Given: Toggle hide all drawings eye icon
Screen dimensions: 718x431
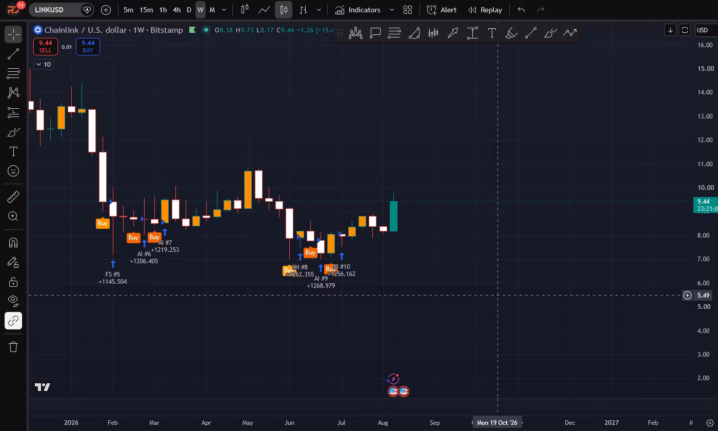Looking at the screenshot, I should (13, 301).
